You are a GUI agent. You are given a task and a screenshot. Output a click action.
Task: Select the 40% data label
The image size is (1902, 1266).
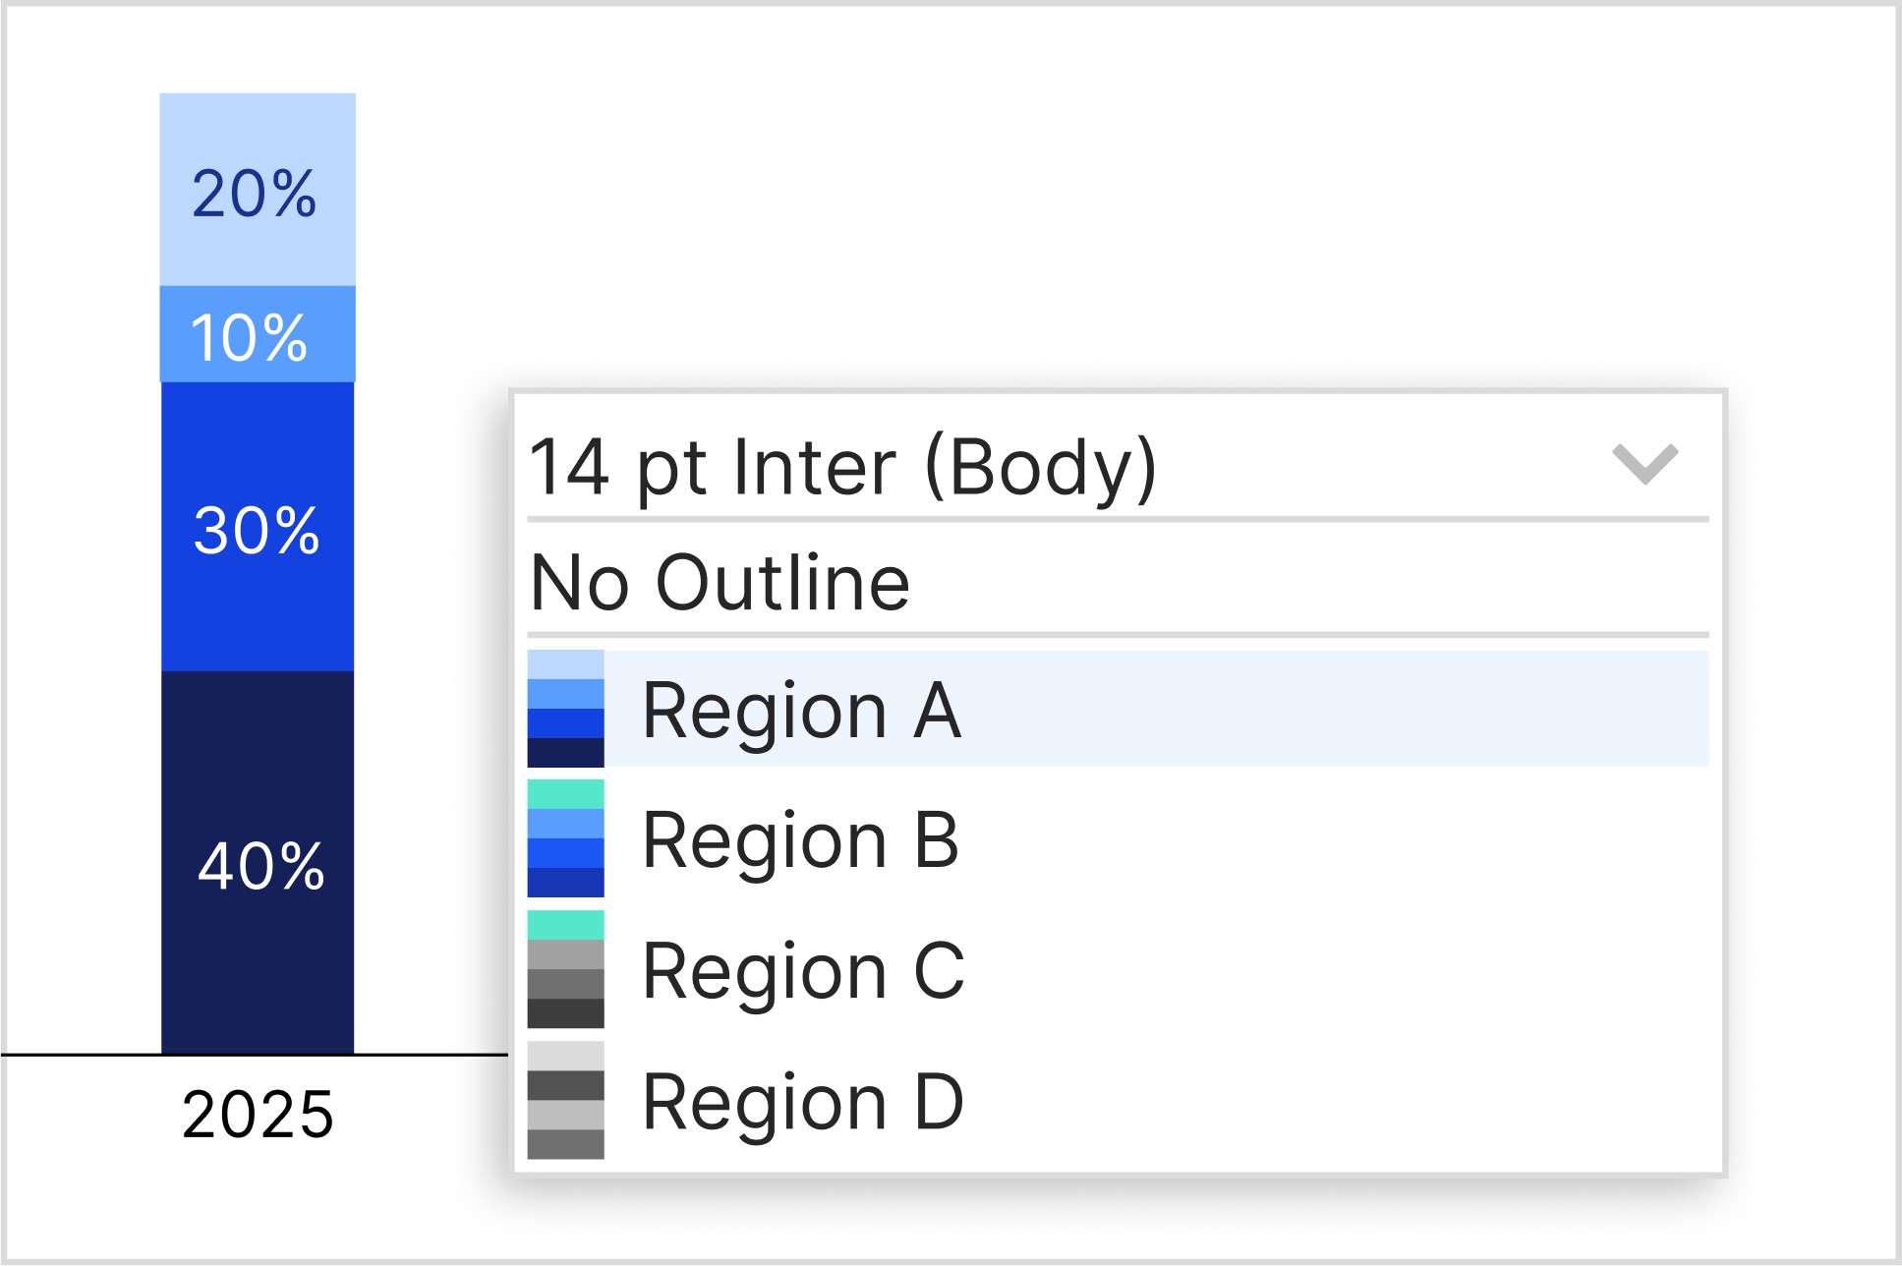tap(260, 866)
